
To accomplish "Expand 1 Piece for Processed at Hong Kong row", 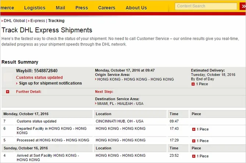I will (x=194, y=141).
